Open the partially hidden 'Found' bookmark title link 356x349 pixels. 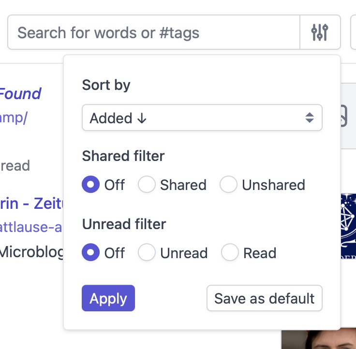tap(20, 93)
